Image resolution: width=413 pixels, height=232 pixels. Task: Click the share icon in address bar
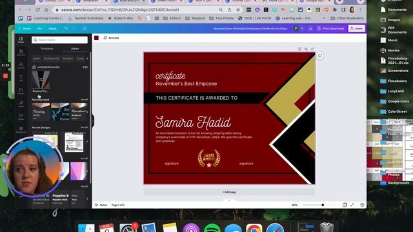(x=230, y=10)
